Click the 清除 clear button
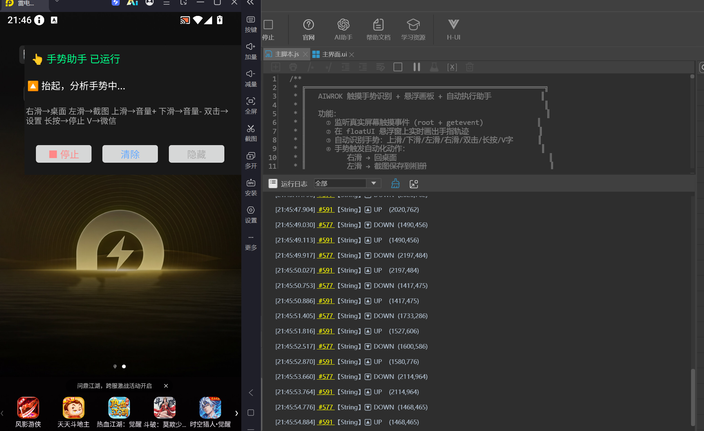 (x=130, y=154)
